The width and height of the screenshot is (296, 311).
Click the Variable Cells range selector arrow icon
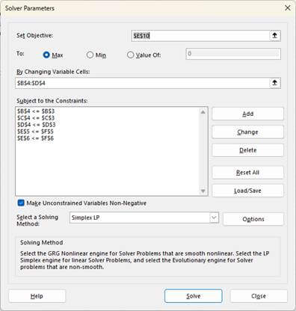[x=274, y=83]
